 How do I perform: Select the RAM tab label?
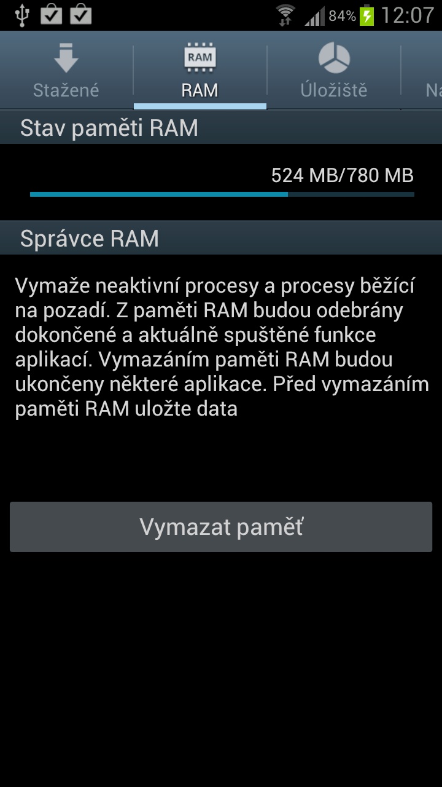(x=200, y=90)
